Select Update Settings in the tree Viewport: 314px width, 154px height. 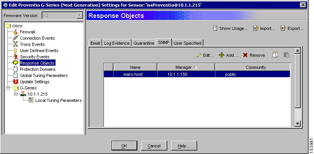pyautogui.click(x=35, y=82)
